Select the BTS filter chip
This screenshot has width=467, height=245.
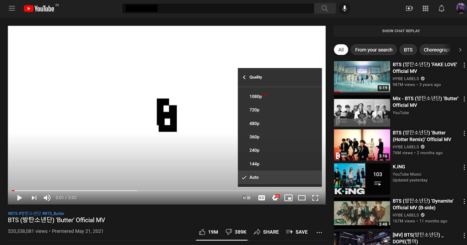click(408, 50)
